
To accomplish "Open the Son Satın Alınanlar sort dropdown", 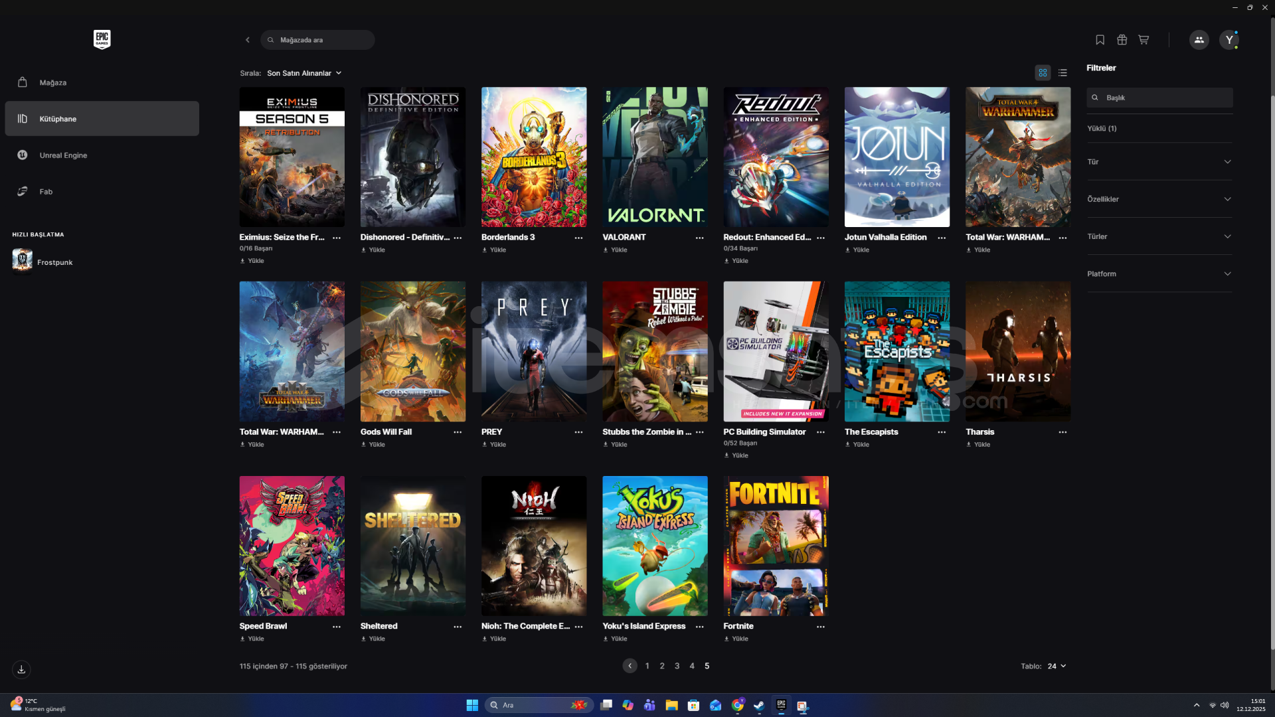I will (x=304, y=73).
